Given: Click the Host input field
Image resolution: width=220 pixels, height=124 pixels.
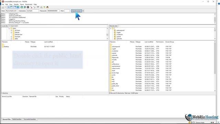Looking at the screenshot, I should 12,11.
